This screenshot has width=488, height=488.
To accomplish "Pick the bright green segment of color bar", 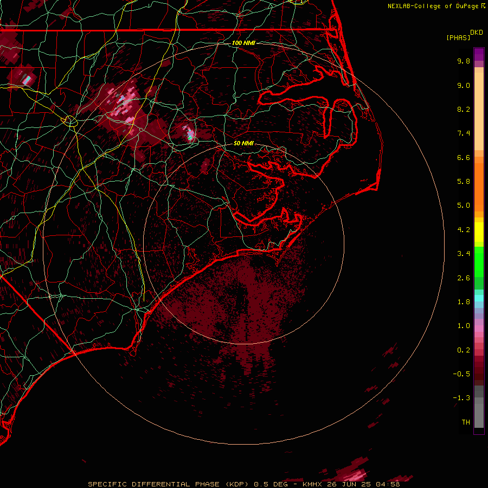I will [x=479, y=261].
